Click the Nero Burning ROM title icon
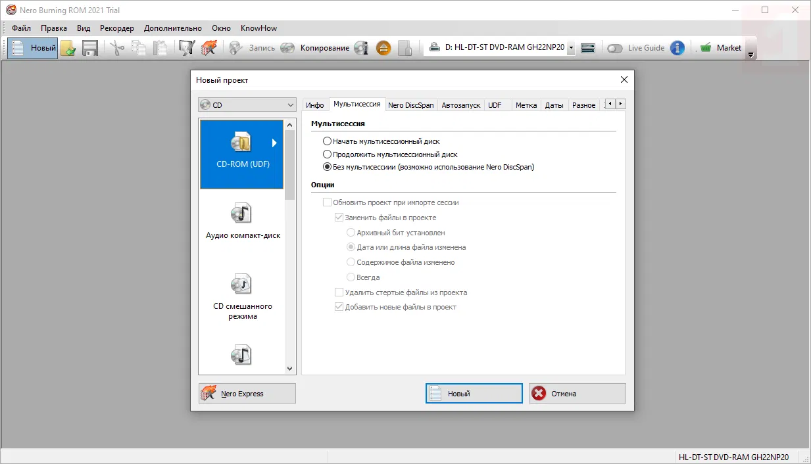The height and width of the screenshot is (464, 811). [11, 11]
